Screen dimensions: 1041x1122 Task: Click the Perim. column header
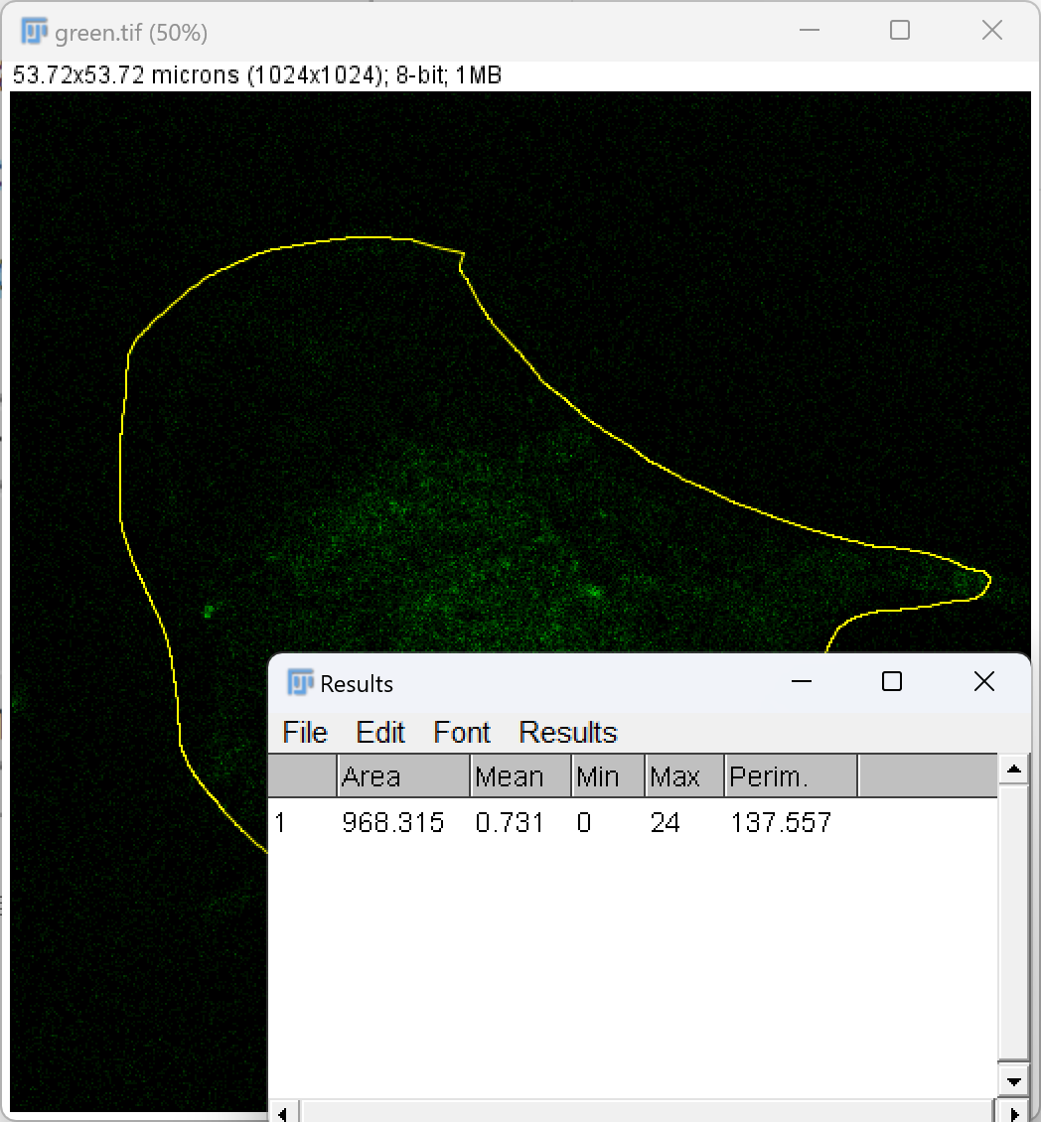791,775
